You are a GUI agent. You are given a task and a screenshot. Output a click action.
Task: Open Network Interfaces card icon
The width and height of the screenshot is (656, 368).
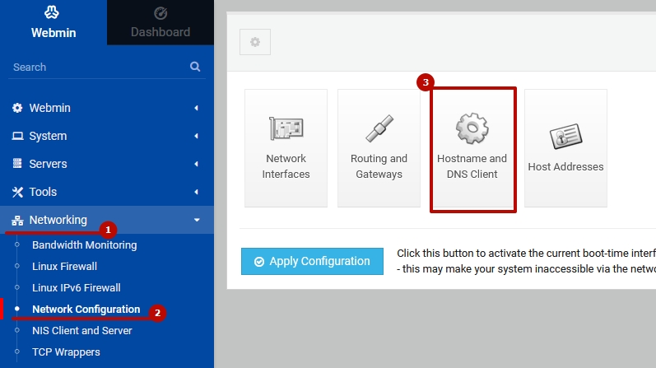(x=286, y=128)
